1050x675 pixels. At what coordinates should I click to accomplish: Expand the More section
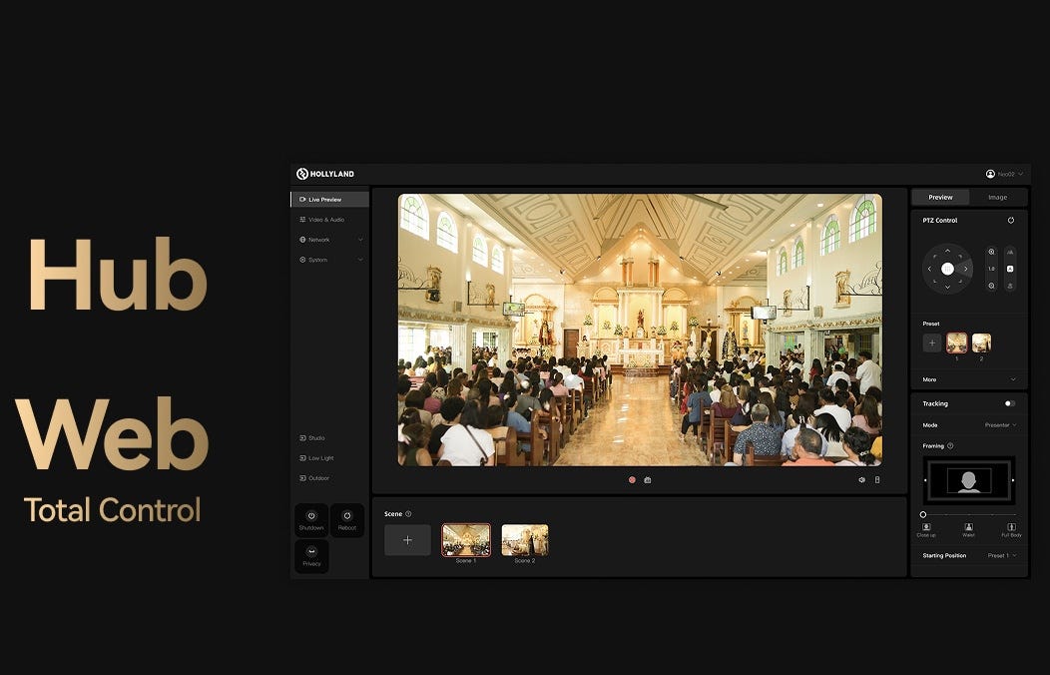coord(969,379)
